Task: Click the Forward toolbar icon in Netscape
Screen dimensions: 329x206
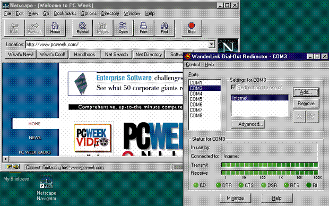Action: pyautogui.click(x=34, y=28)
